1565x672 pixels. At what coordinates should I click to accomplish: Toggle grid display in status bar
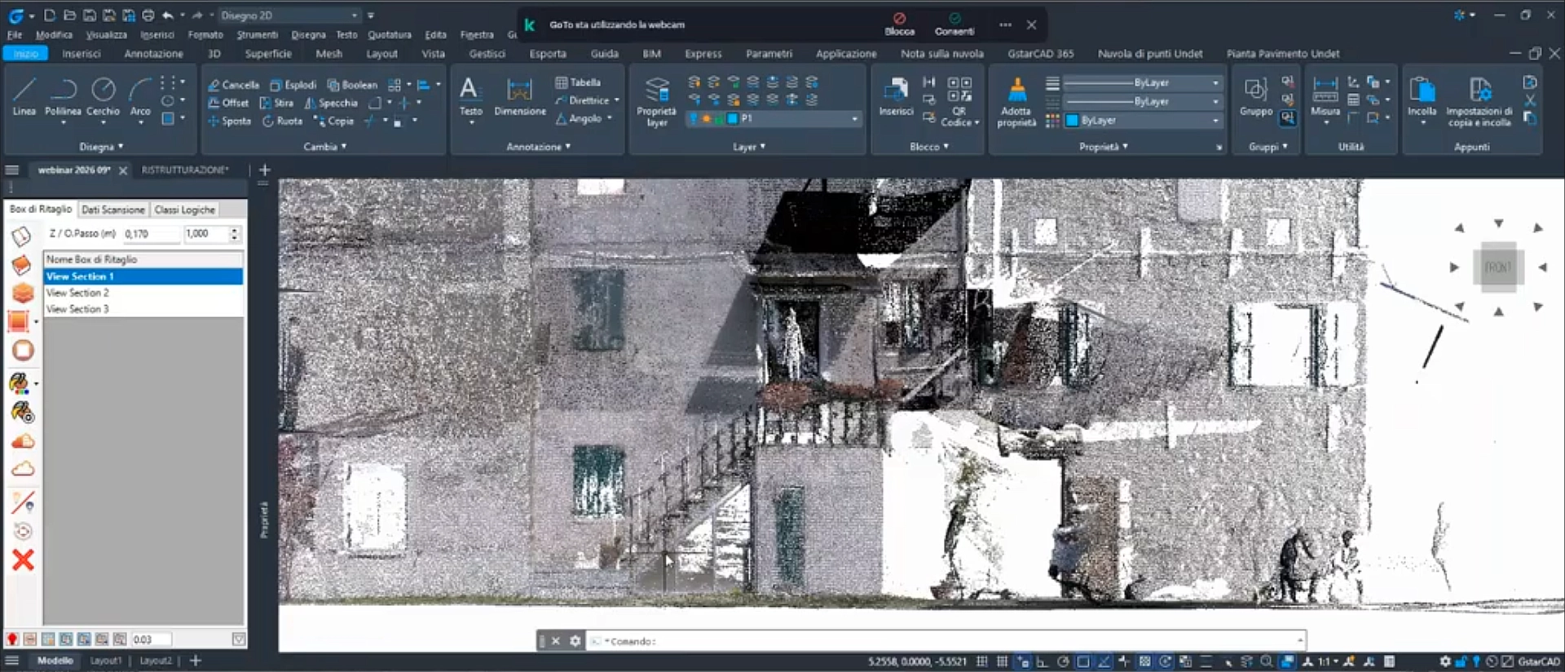pos(1002,661)
